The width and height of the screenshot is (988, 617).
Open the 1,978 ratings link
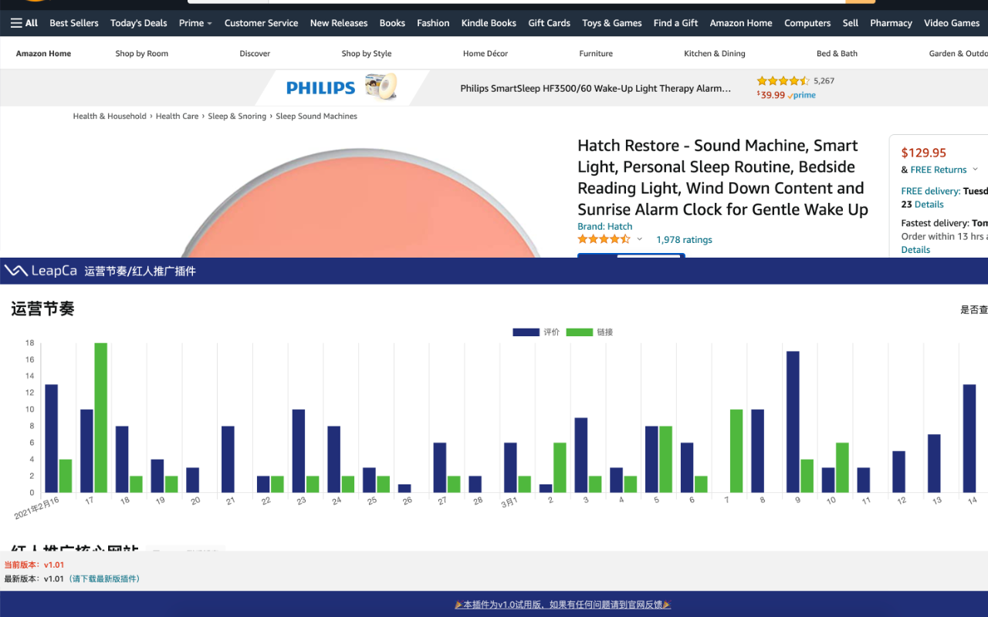[684, 240]
